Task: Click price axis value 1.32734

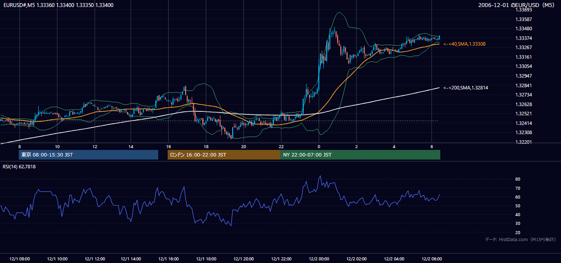Action: tap(523, 95)
